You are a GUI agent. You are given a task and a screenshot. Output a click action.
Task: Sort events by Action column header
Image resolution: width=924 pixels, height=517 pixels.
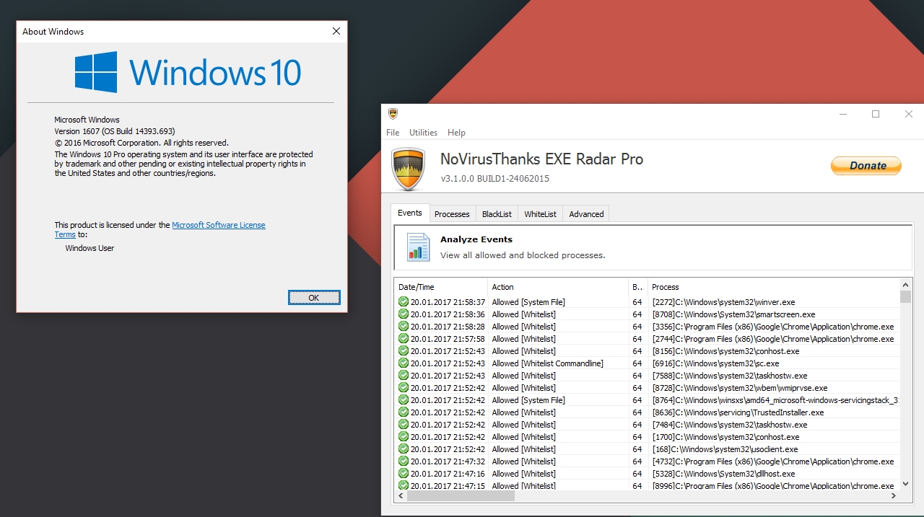point(557,287)
